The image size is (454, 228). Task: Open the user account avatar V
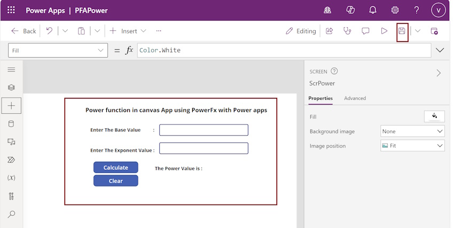click(439, 10)
